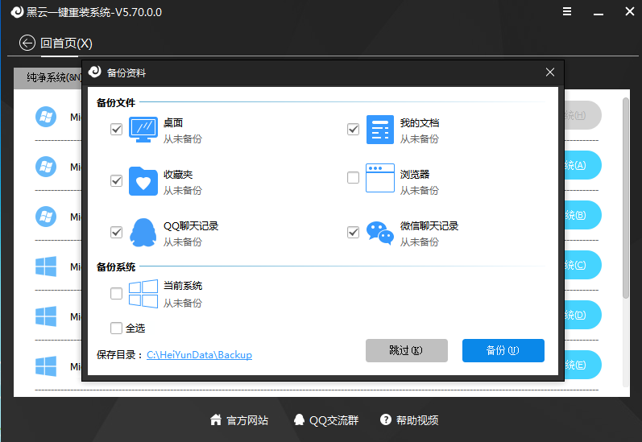Viewport: 642px width, 442px height.
Task: Click the back arrow next to 回首页
Action: pos(27,43)
